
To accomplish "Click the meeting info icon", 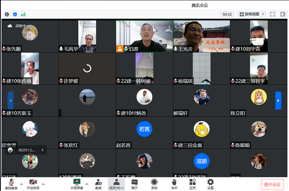I will pos(7,14).
